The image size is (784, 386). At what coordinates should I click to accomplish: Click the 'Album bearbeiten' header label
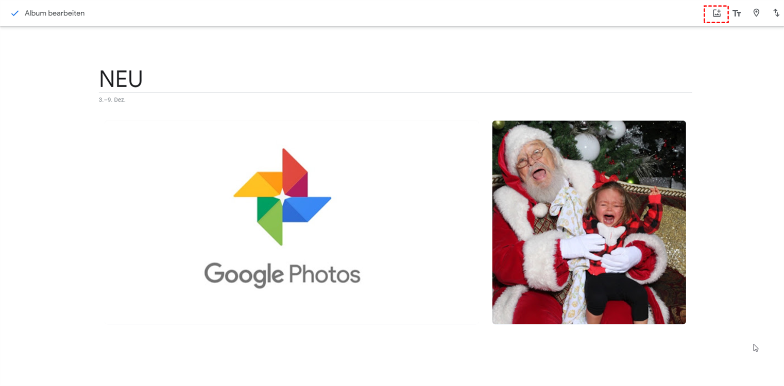(x=55, y=13)
